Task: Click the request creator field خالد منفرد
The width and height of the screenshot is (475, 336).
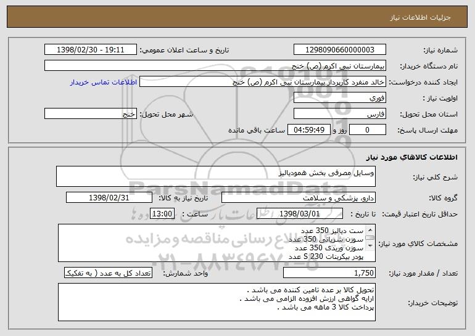Action: (263, 82)
